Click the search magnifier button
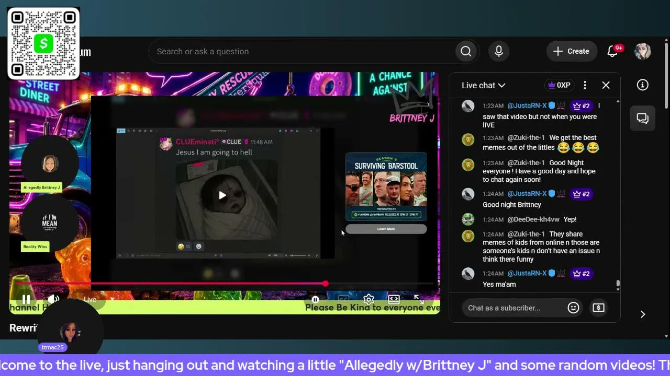This screenshot has height=376, width=670. tap(466, 51)
